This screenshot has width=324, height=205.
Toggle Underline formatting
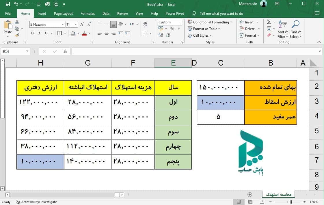pos(46,33)
